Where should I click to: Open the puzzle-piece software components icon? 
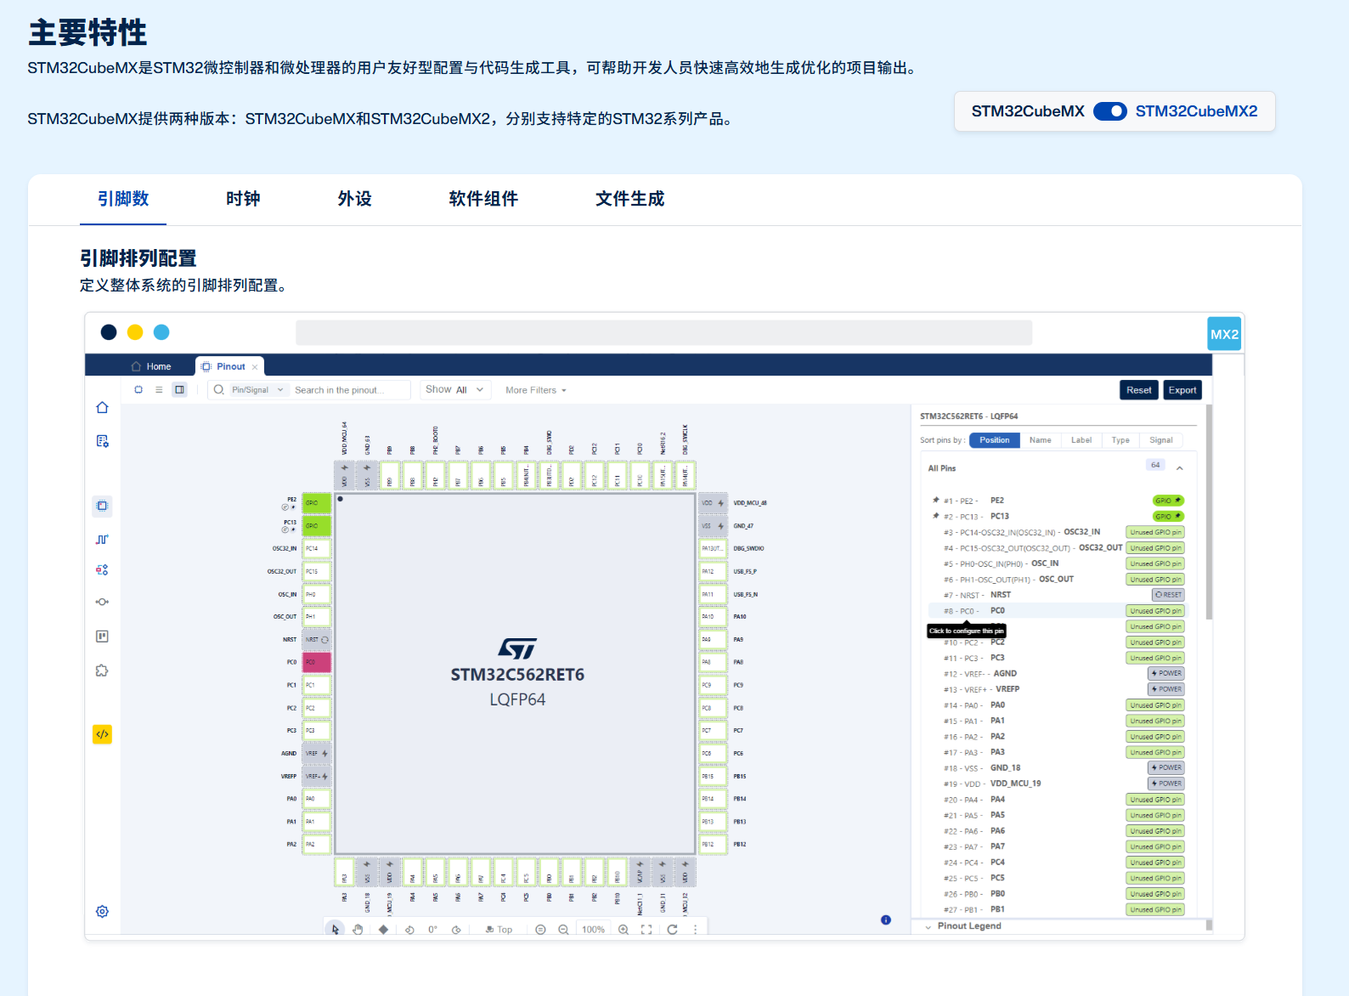click(102, 671)
